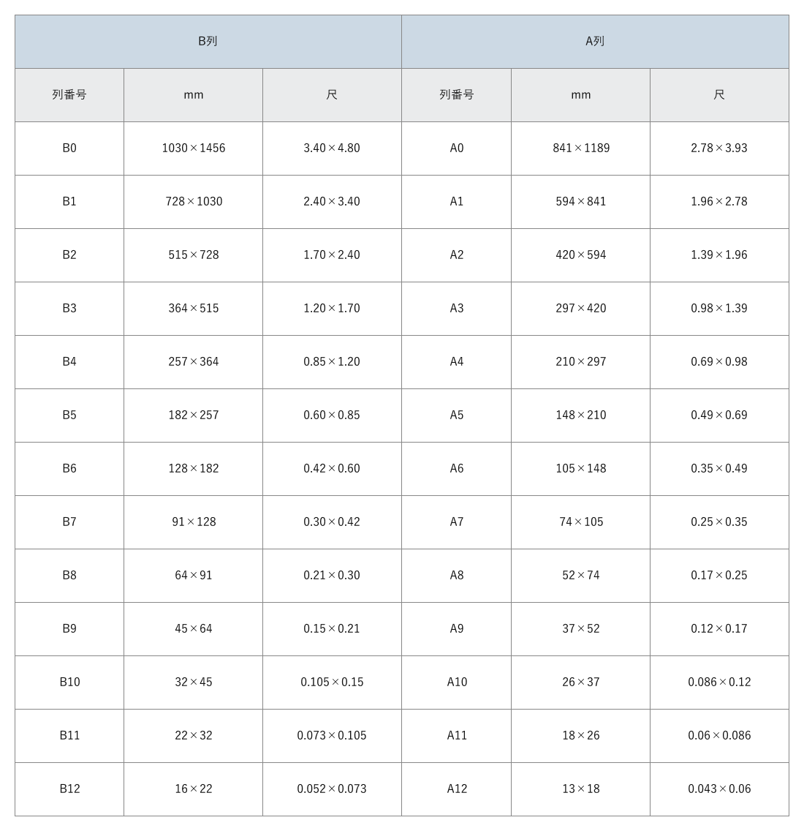Select the A4 row label
The width and height of the screenshot is (804, 831).
[457, 362]
